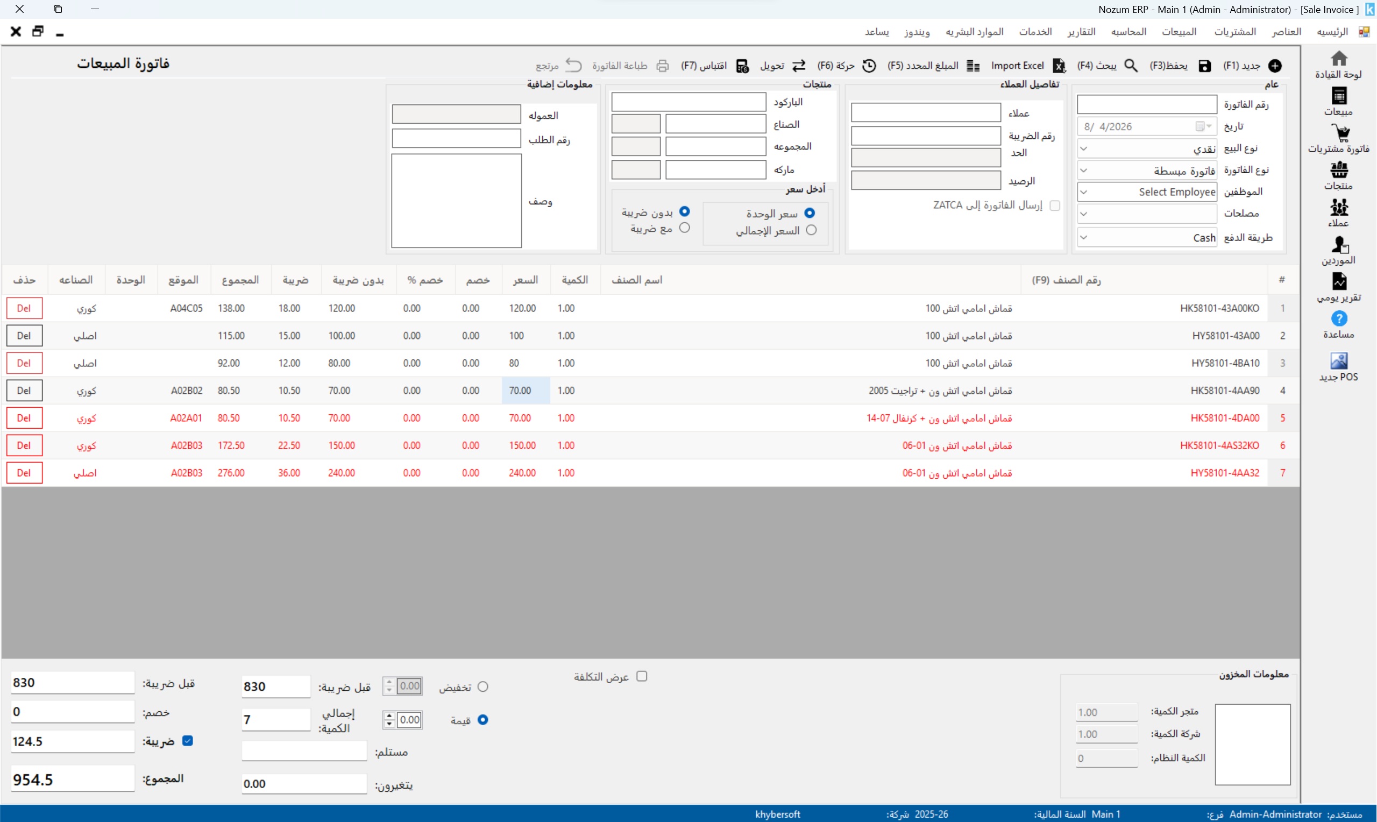Click the جديد (F1) new plus icon
Screen dimensions: 1377x822
[x=1275, y=66]
